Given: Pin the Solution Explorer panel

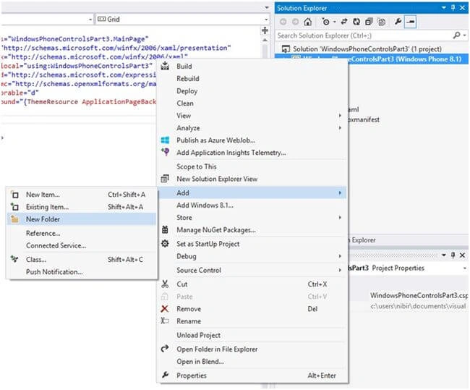Looking at the screenshot, I should coord(453,8).
